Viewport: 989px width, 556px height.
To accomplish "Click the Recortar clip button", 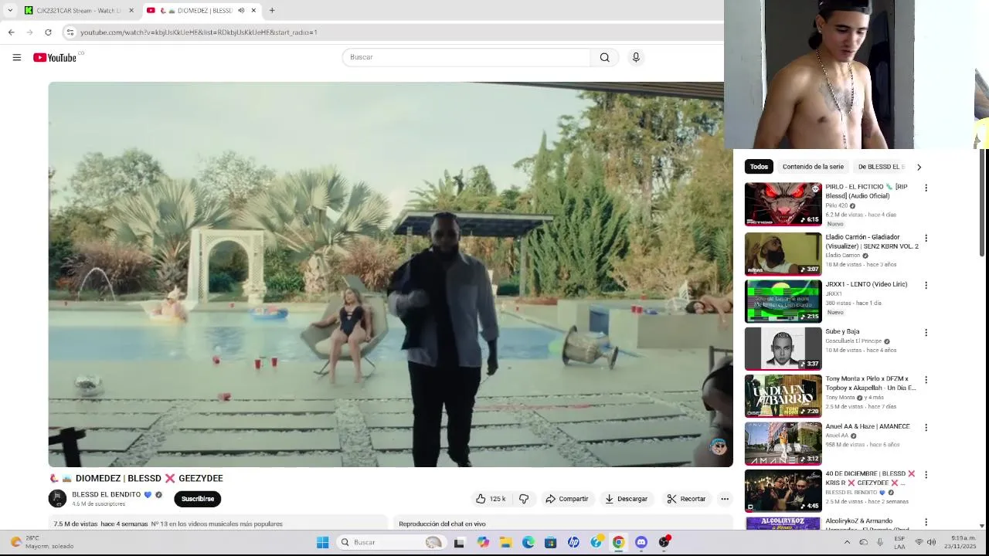I will pyautogui.click(x=686, y=499).
